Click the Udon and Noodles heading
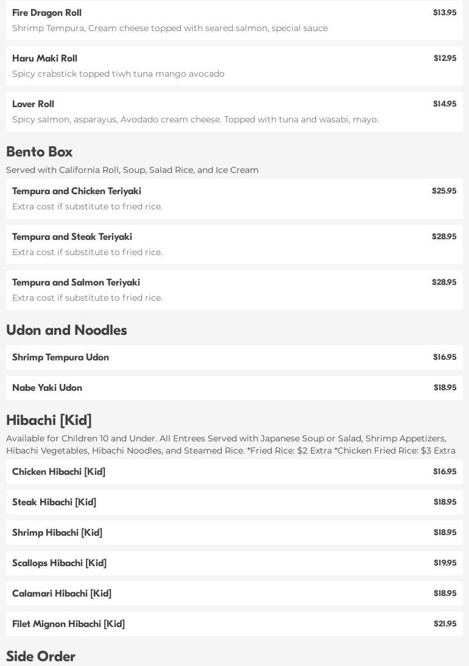This screenshot has height=666, width=469. 66,330
